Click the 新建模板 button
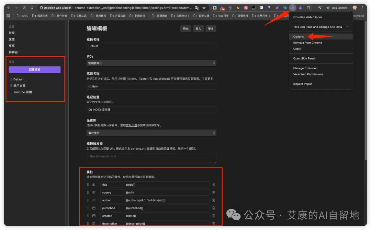The image size is (371, 230). click(34, 70)
